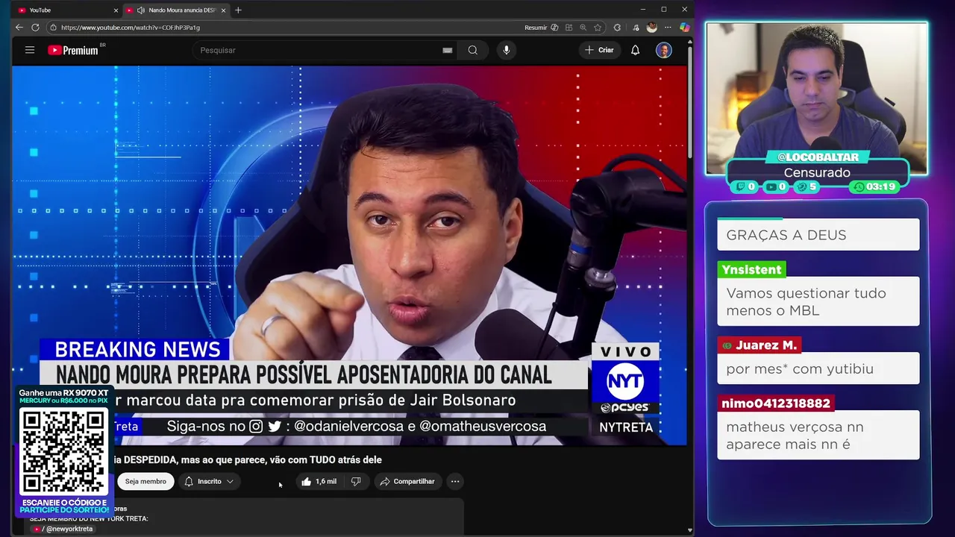Open more actions three-dot button under video
The height and width of the screenshot is (537, 955).
455,481
